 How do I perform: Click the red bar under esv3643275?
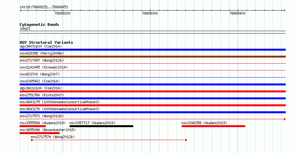(x=152, y=105)
